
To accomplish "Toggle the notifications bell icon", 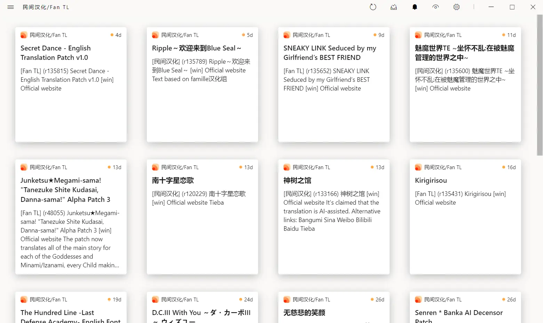I will (415, 7).
